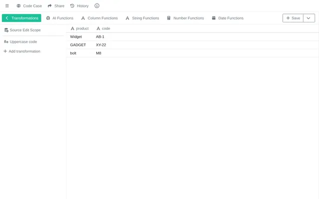Click the Uppercase code Aa icon
The width and height of the screenshot is (319, 199).
(6, 42)
